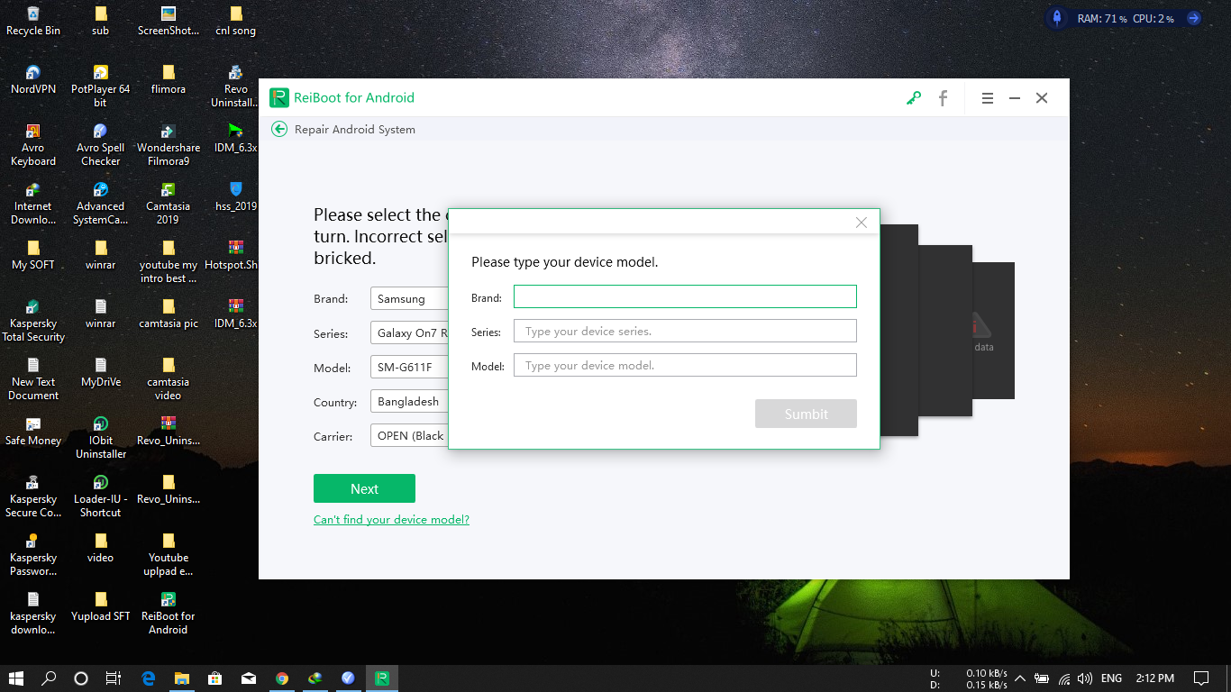Select the 'cnl song' folder

236,21
